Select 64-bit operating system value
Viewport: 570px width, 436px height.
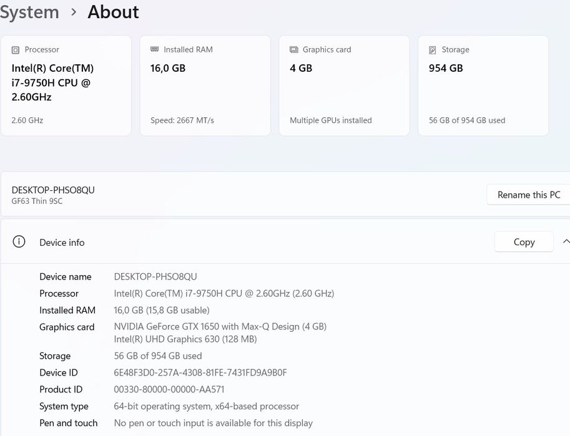pos(207,406)
